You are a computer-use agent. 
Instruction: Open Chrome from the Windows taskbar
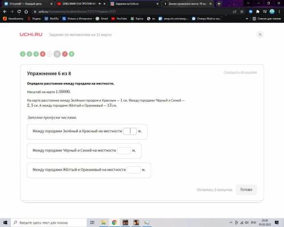[x=114, y=222]
